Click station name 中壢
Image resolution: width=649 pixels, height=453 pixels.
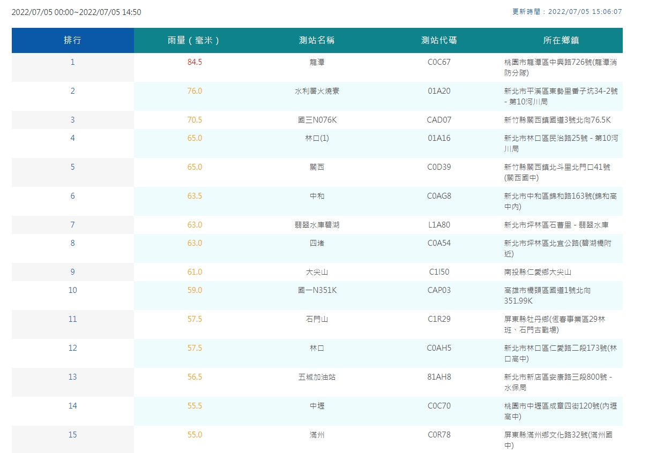coord(317,406)
